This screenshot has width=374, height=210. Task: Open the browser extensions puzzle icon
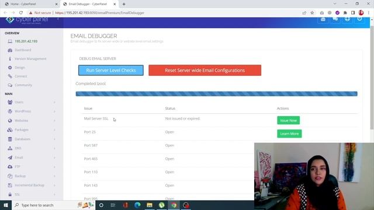coord(345,13)
